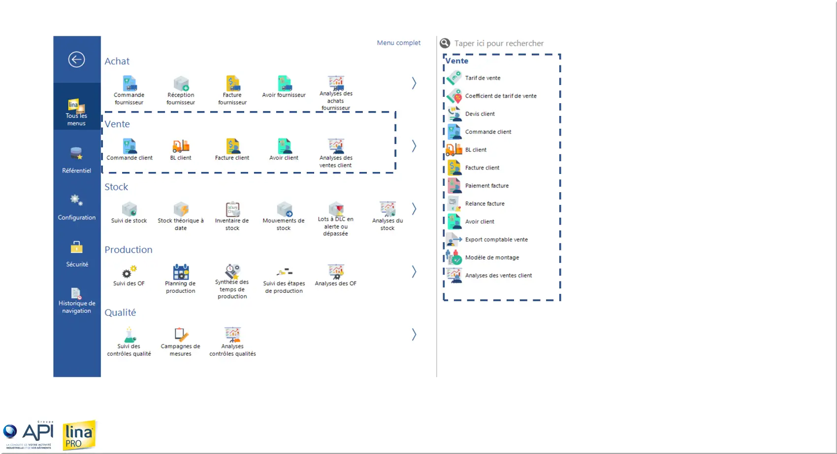This screenshot has width=837, height=454.
Task: Click the Menu complet link
Action: tap(398, 43)
